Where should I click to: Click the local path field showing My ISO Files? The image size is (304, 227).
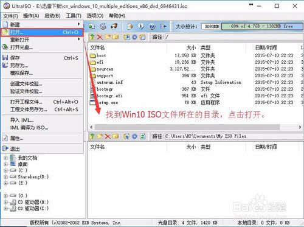[x=233, y=136]
